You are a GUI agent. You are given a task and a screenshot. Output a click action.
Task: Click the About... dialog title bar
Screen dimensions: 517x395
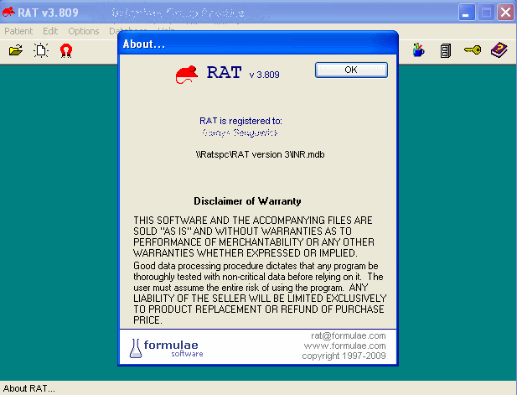point(258,44)
